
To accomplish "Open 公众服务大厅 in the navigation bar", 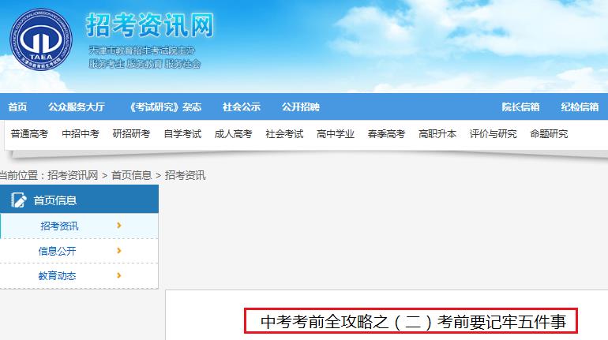I will (x=77, y=106).
